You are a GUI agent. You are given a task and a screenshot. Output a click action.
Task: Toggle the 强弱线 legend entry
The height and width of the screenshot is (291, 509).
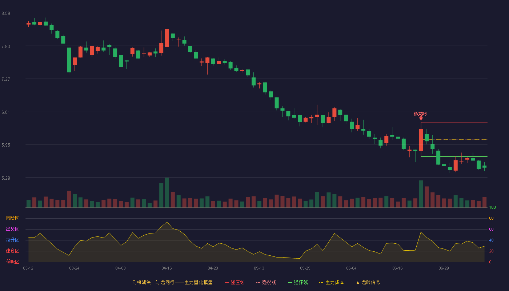click(266, 282)
